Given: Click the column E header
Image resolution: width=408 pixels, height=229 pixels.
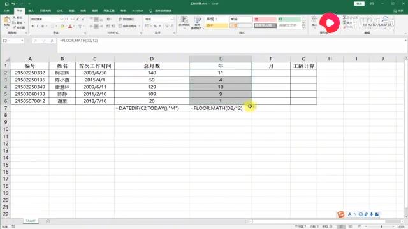Looking at the screenshot, I should (221, 59).
